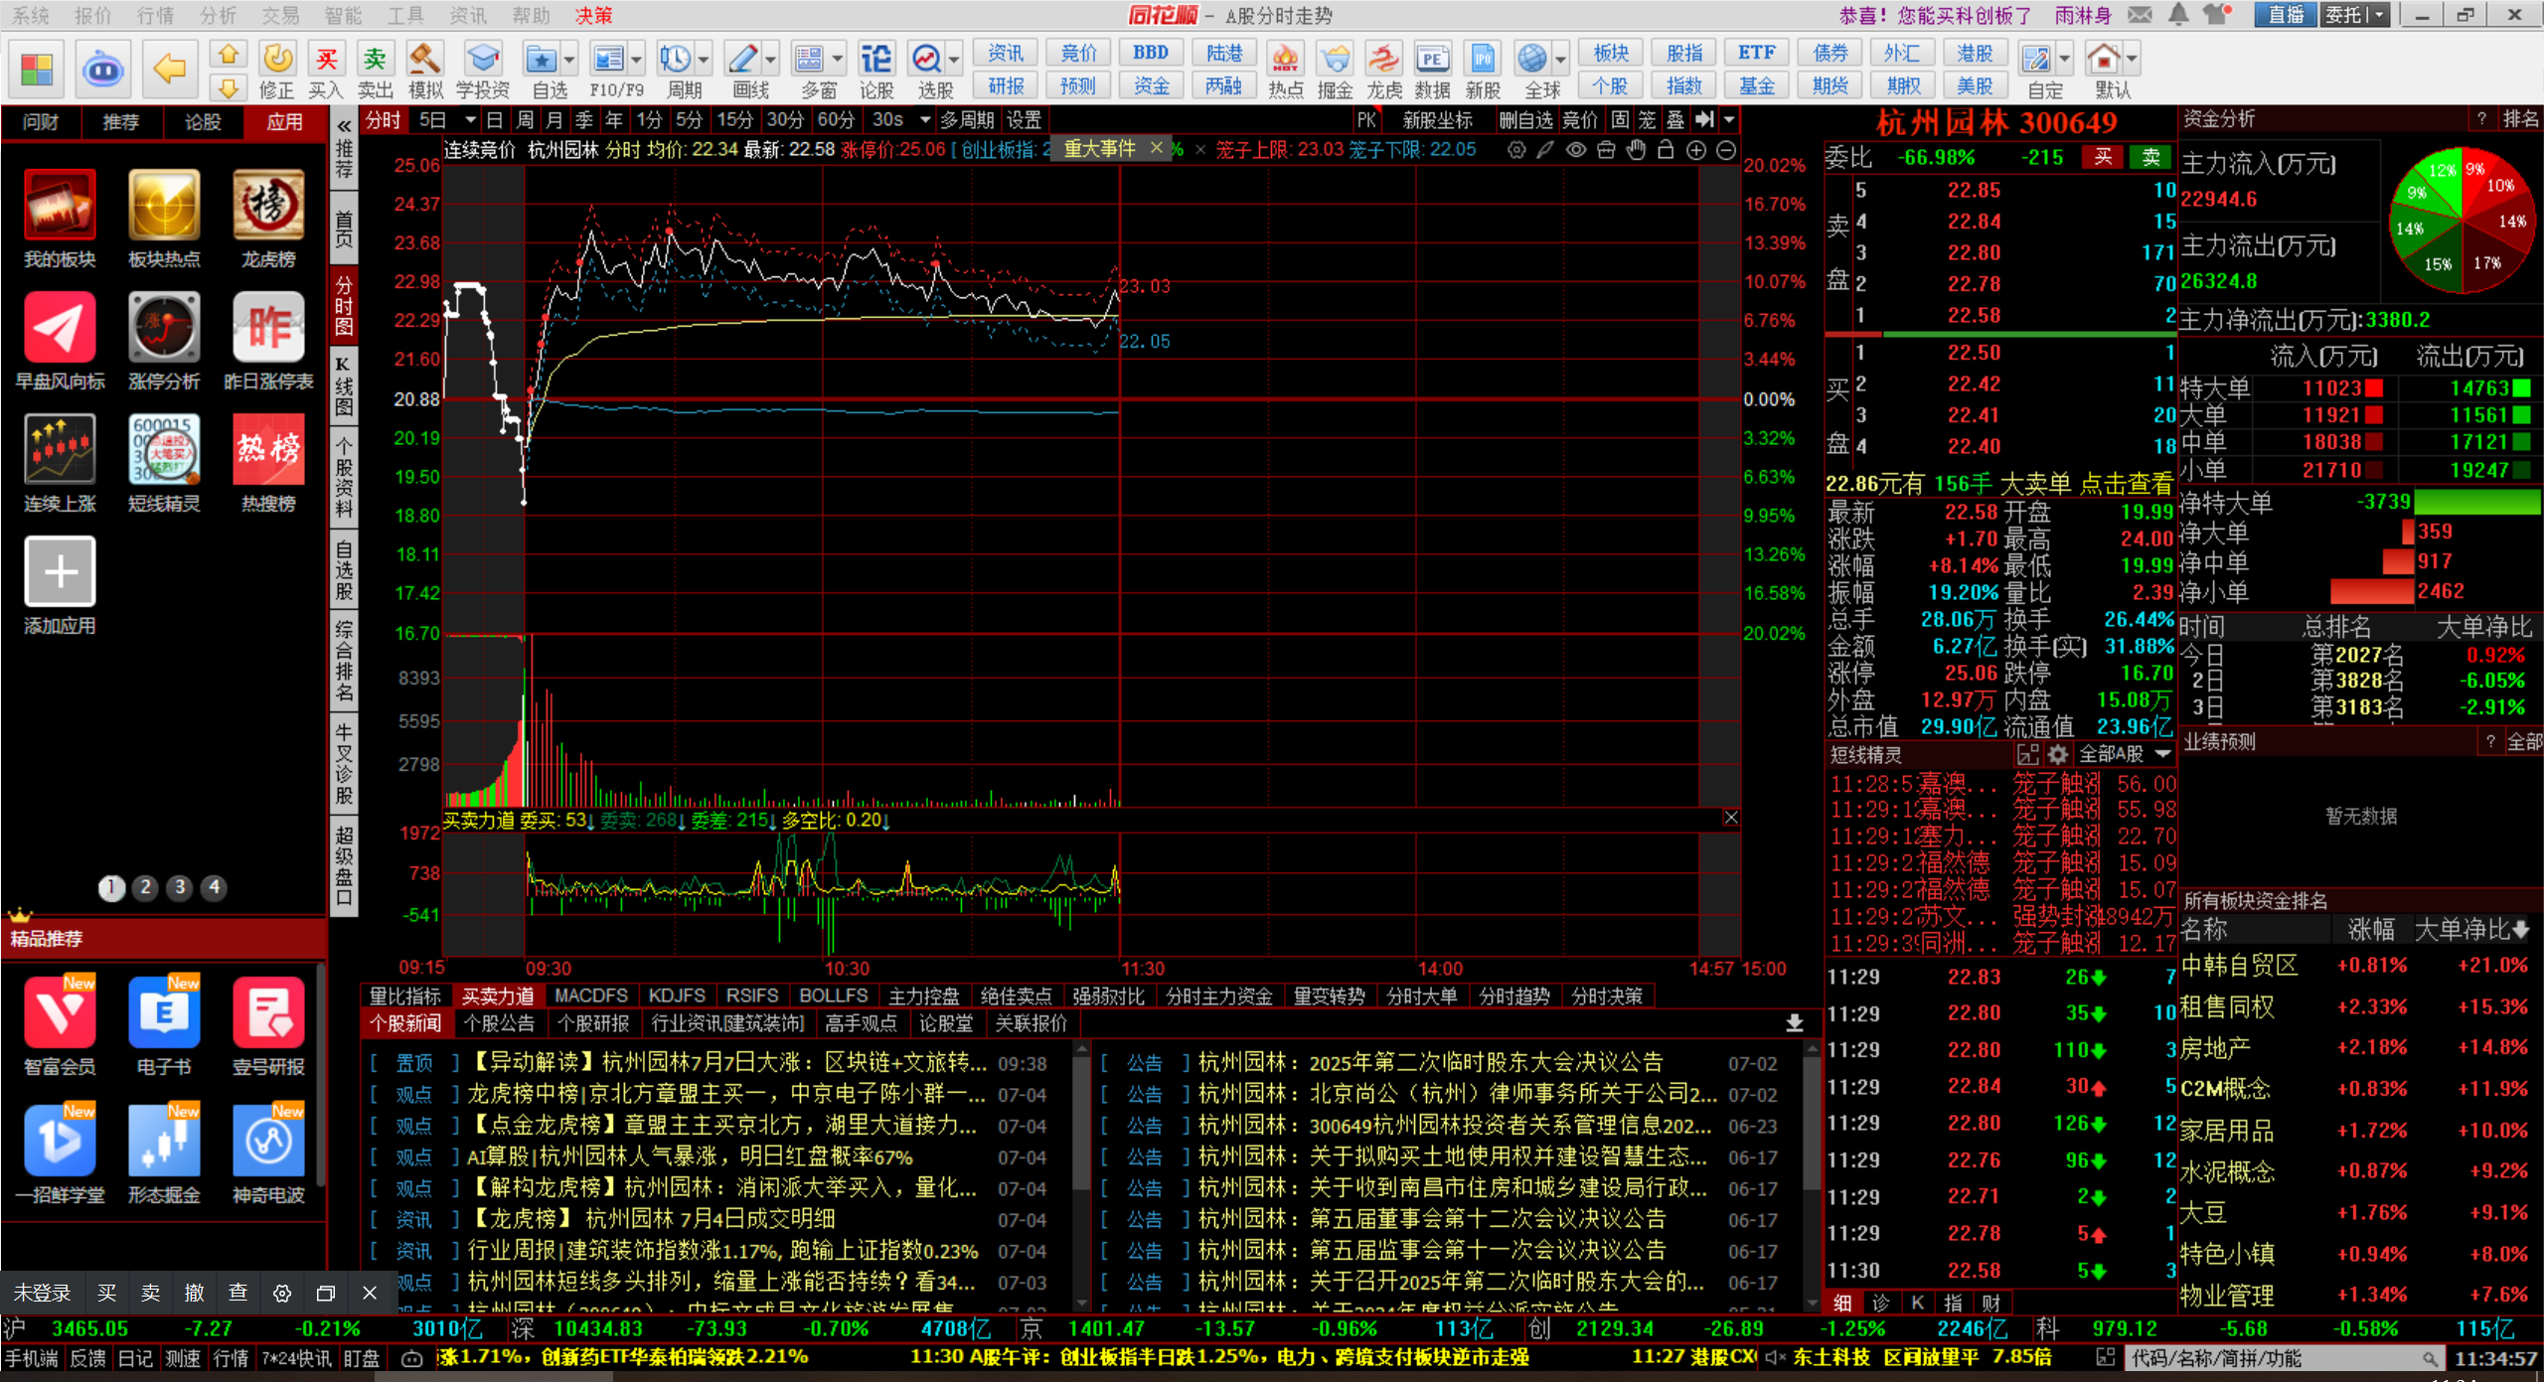The image size is (2544, 1382).
Task: Download news list with arrow icon
Action: [x=1795, y=1023]
